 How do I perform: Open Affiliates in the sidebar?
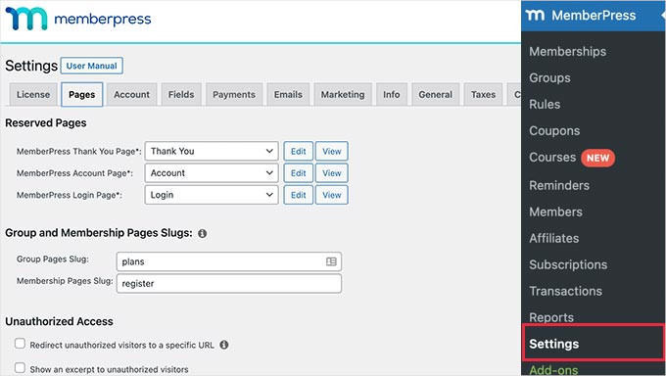[x=554, y=238]
